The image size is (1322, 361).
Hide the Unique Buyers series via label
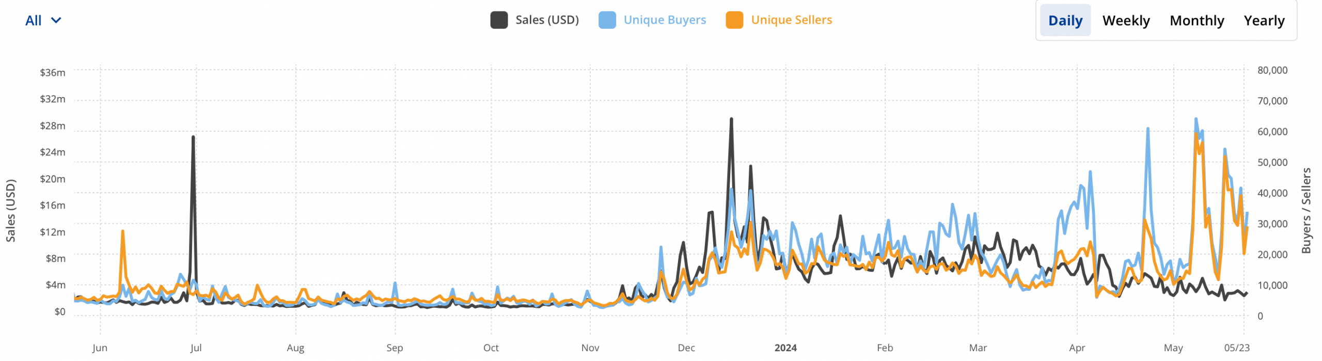(x=664, y=20)
